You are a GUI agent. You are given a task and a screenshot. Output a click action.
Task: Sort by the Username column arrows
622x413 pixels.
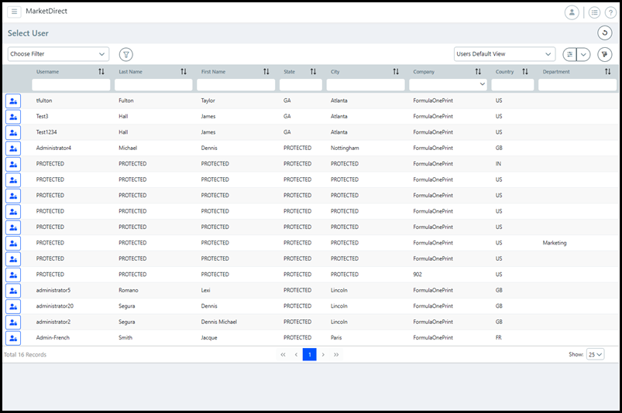pos(101,72)
